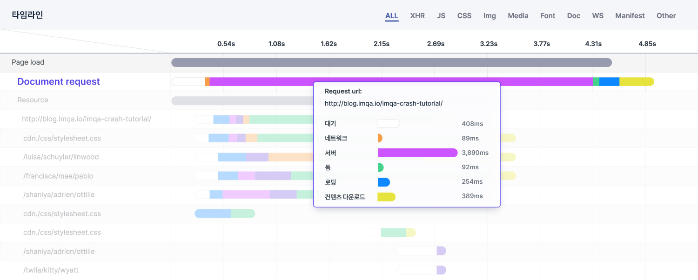Click the Request url: tooltip heading

[x=343, y=91]
